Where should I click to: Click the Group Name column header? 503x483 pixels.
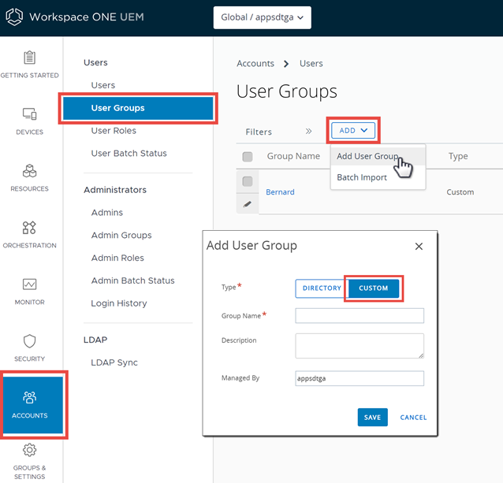tap(293, 156)
